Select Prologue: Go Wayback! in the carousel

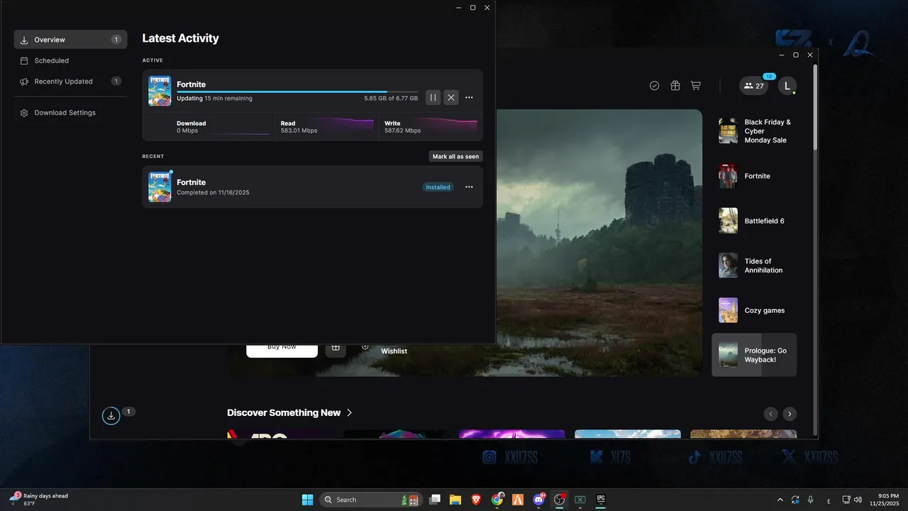[x=754, y=355]
